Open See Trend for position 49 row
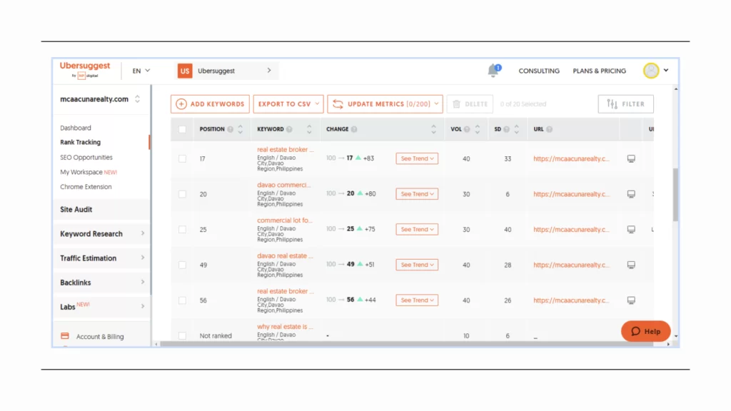Screen dimensions: 731x411 [x=417, y=265]
